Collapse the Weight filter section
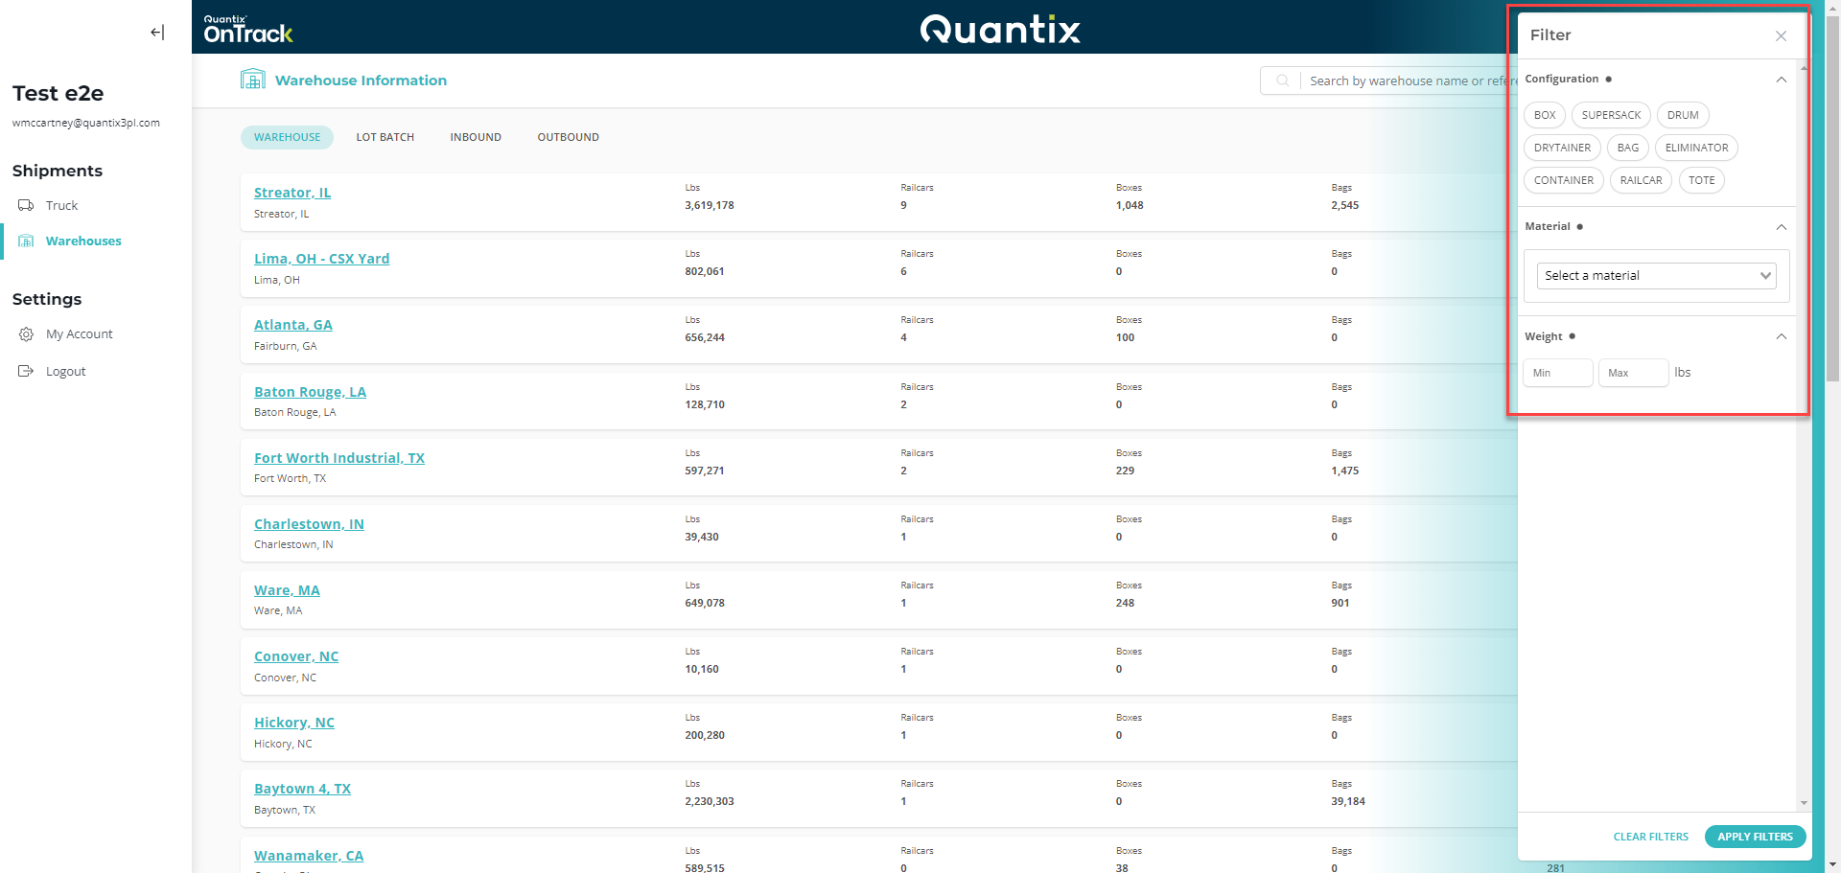The width and height of the screenshot is (1841, 873). (1781, 336)
